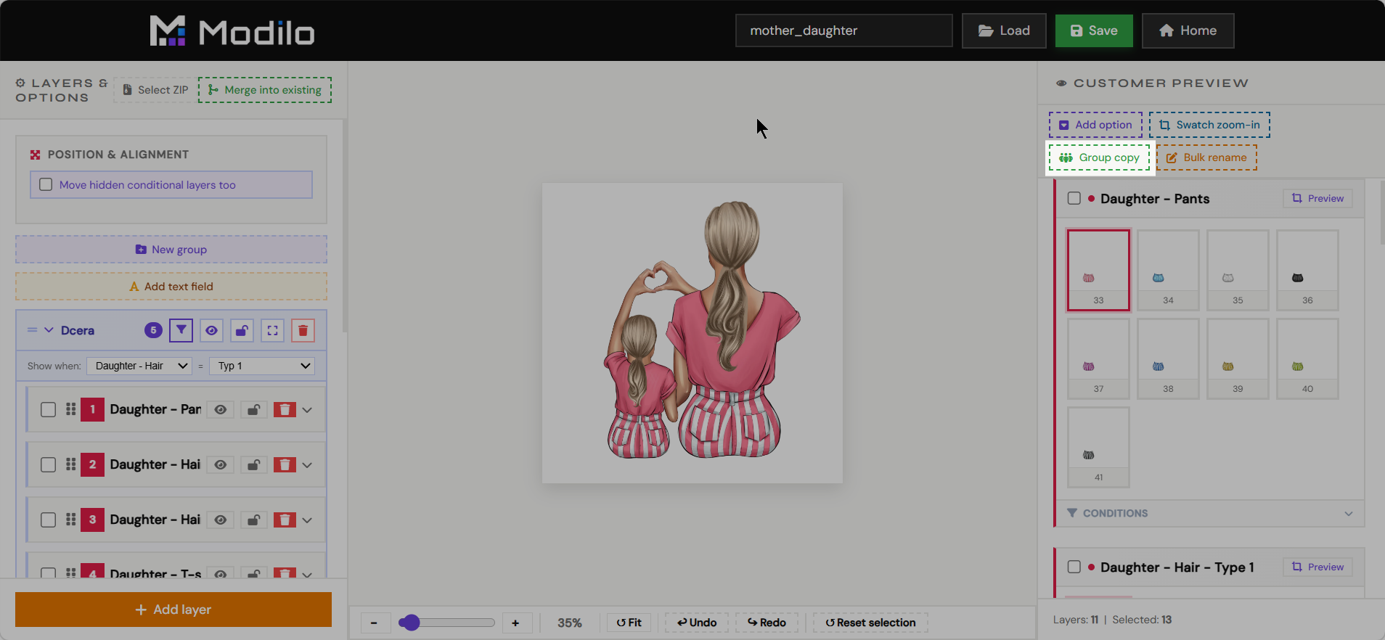Tick the checkbox of layer 2
1385x640 pixels.
click(48, 465)
